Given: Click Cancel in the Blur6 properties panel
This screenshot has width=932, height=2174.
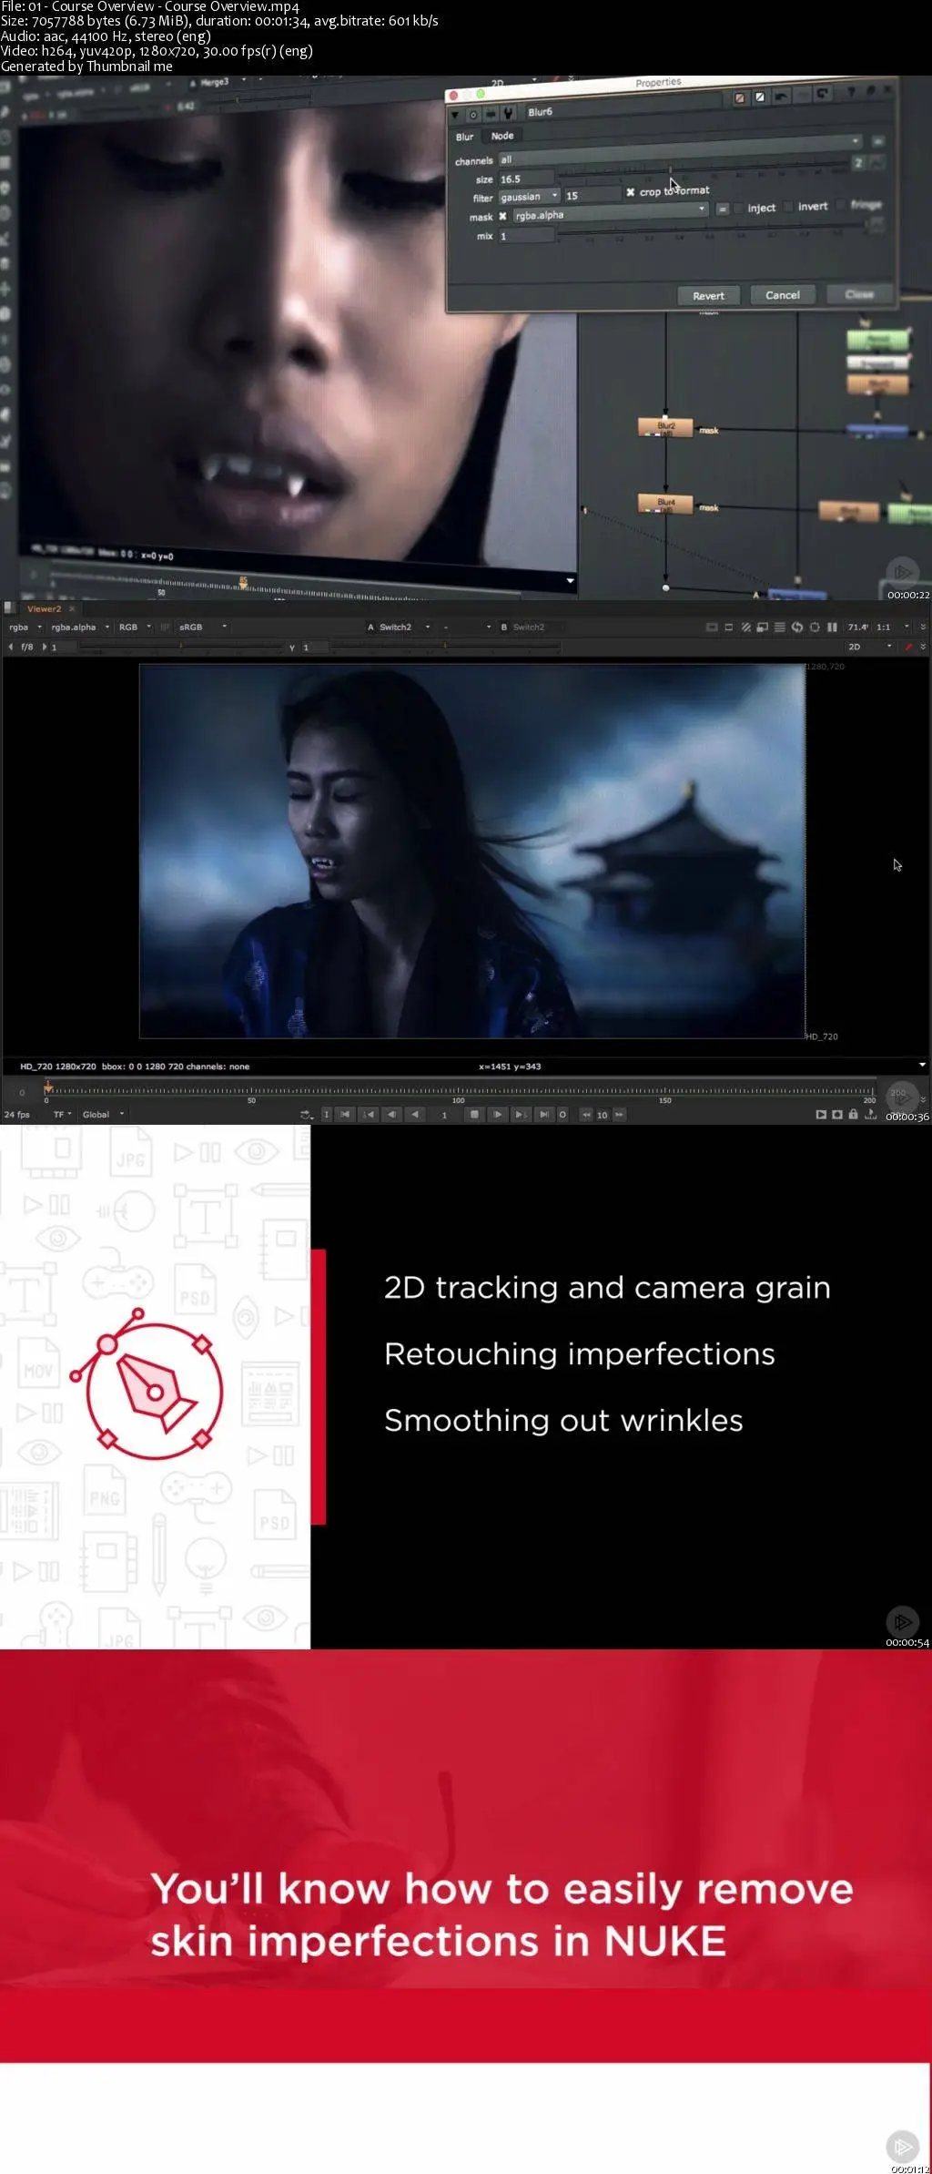Looking at the screenshot, I should click(x=782, y=295).
